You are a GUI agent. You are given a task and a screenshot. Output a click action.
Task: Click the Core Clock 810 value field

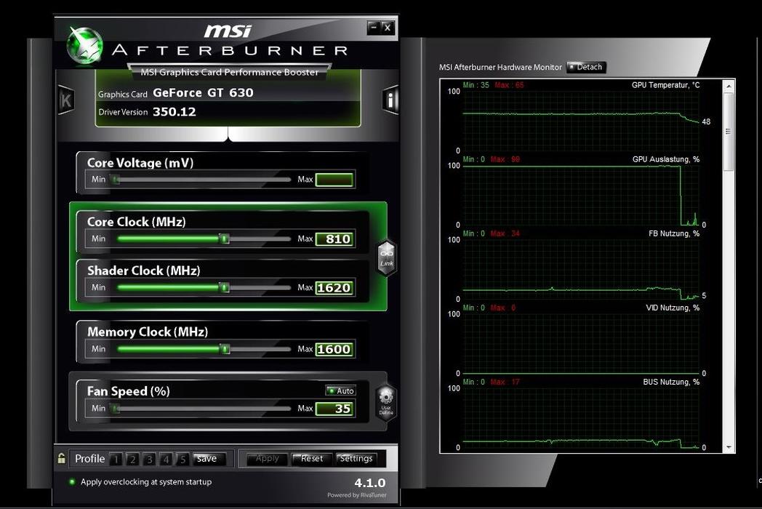[x=334, y=239]
